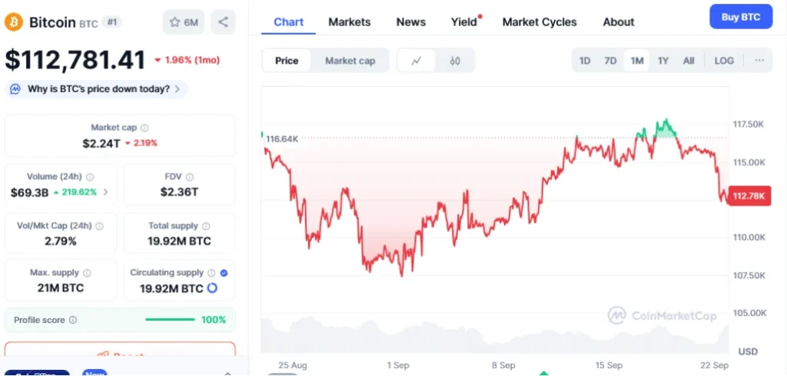Click the Circulating supply verified badge

[x=224, y=272]
